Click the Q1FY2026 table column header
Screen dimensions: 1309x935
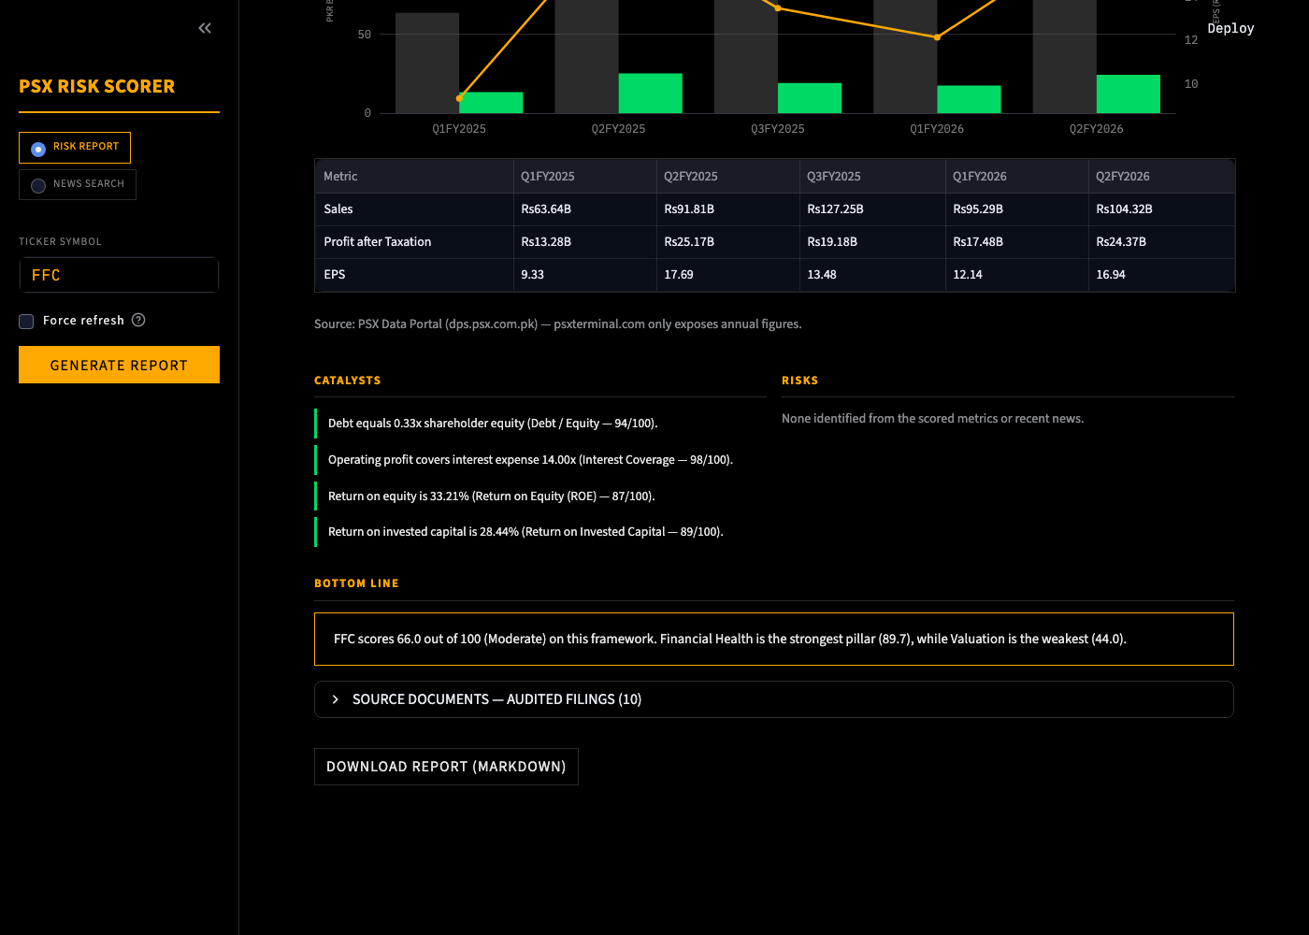(1016, 177)
